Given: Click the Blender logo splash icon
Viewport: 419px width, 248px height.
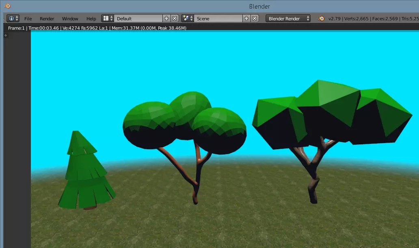Looking at the screenshot, I should coord(321,18).
